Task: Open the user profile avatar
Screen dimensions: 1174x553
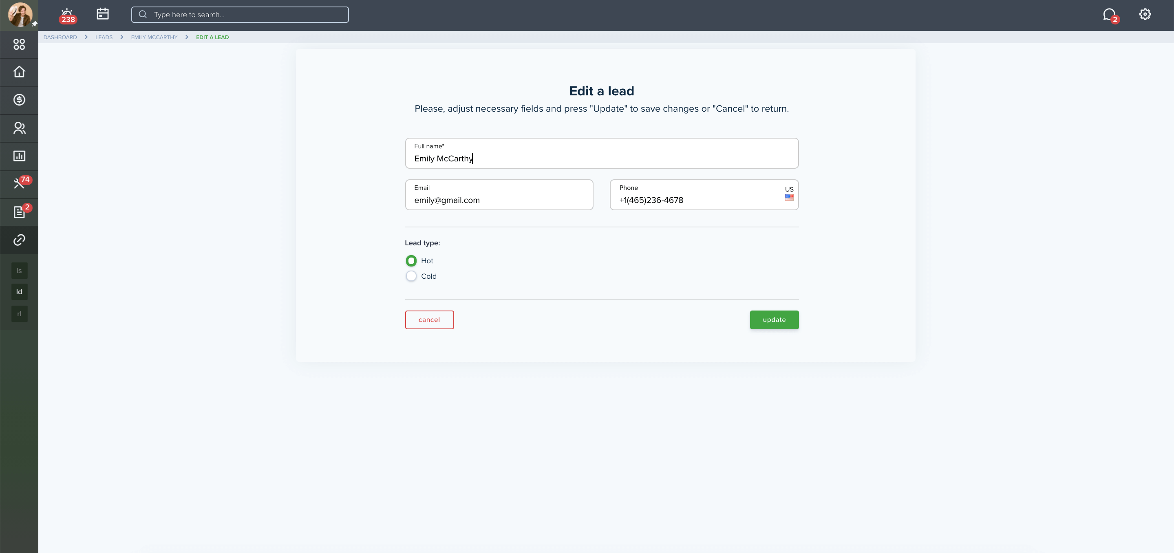Action: (20, 15)
